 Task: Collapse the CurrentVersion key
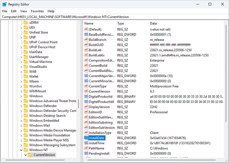tap(25, 155)
